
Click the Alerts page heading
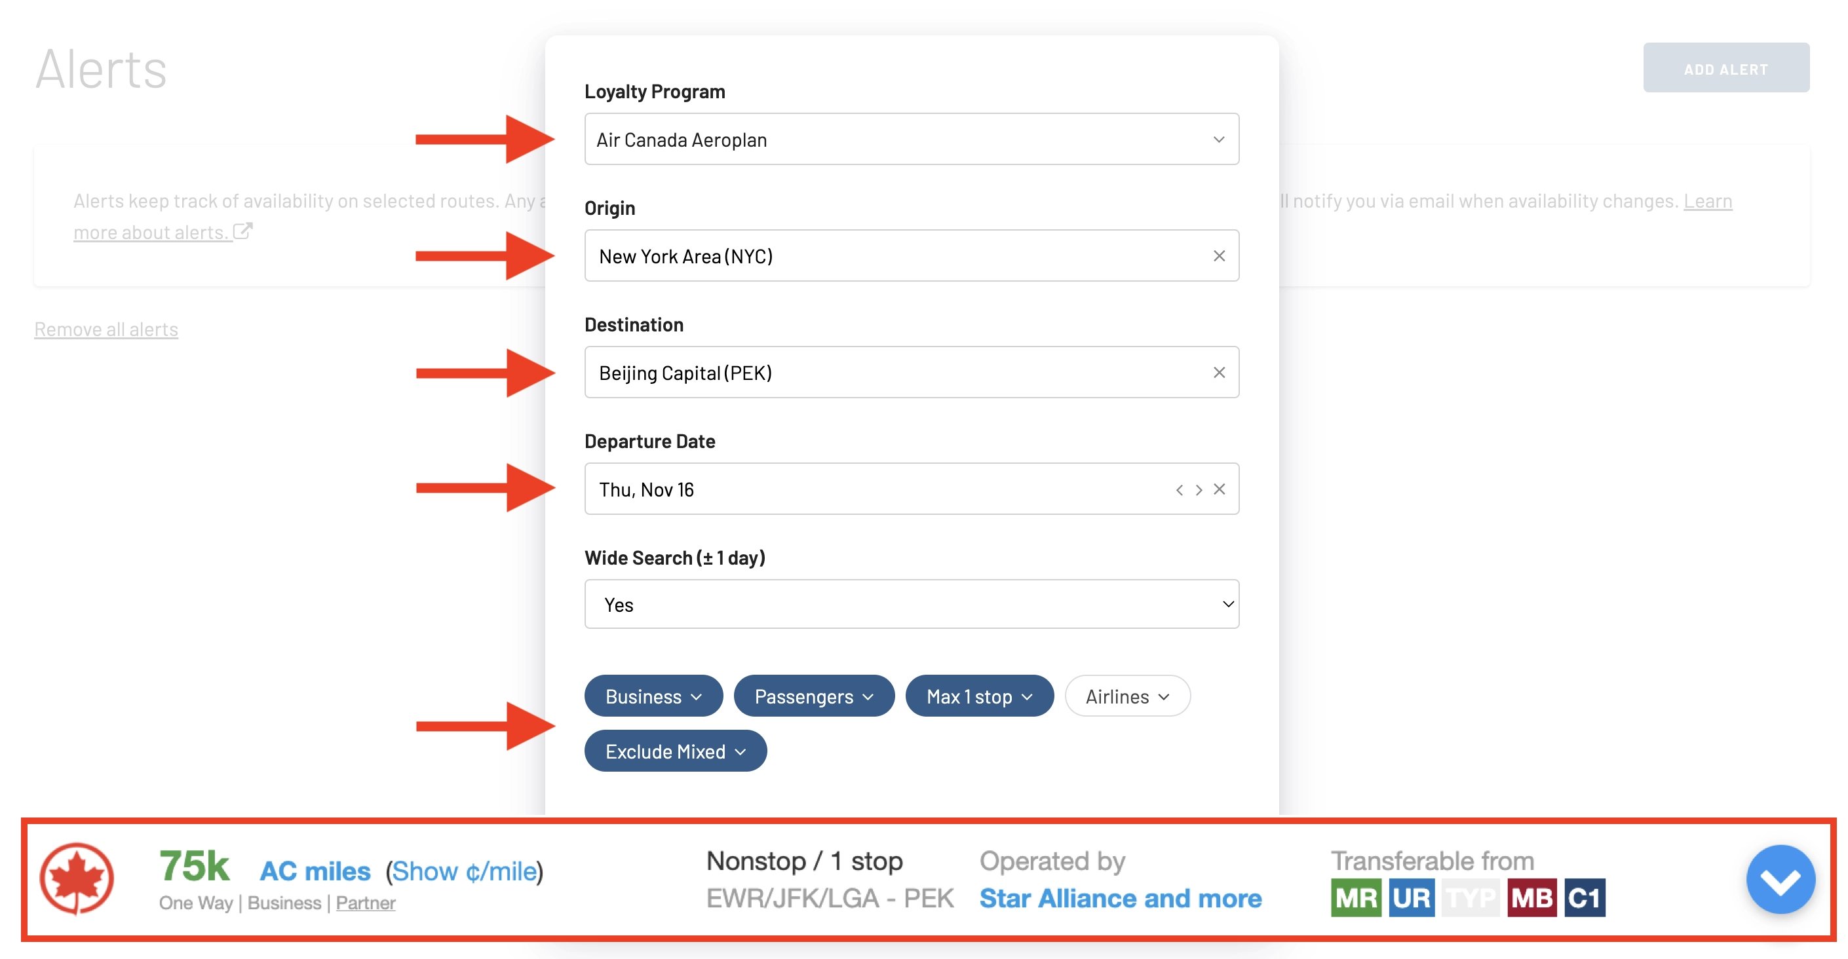(x=101, y=69)
